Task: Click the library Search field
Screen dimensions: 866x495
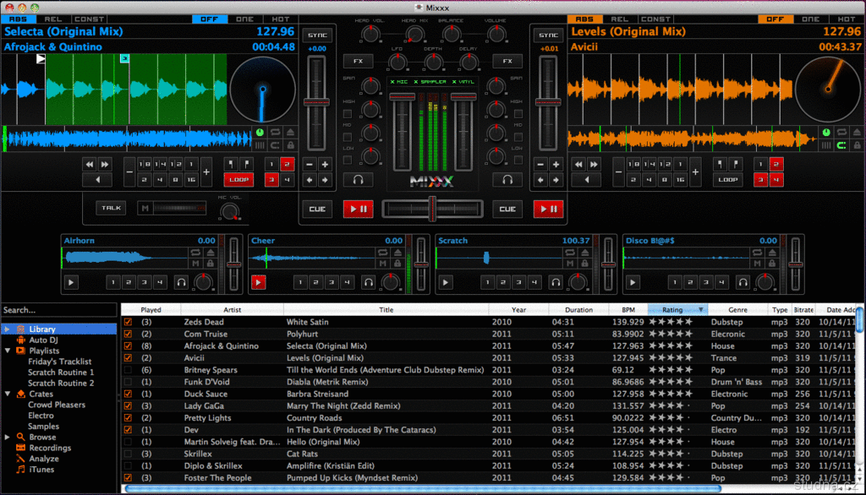Action: pos(59,310)
